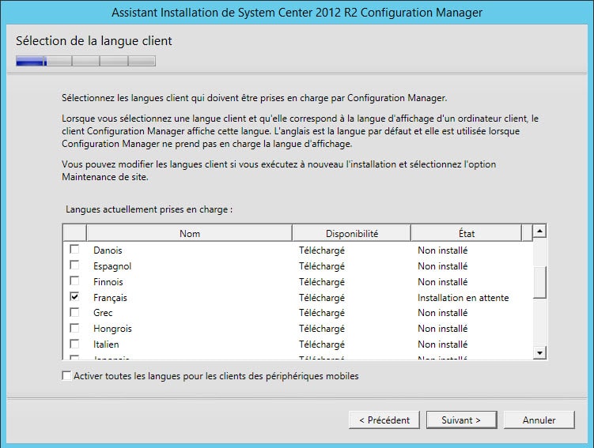Enable the Finnois language checkbox
This screenshot has width=594, height=448.
(x=74, y=281)
